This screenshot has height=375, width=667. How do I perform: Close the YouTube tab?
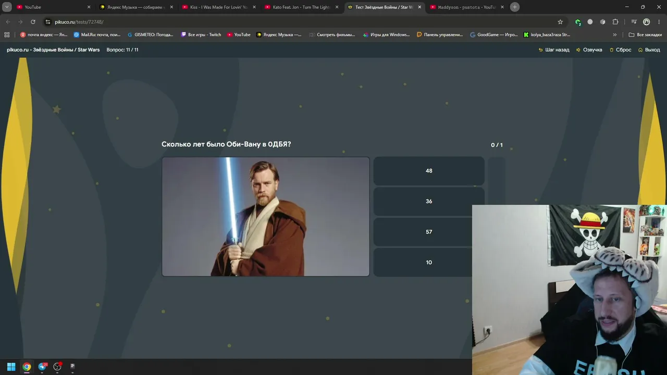pos(89,7)
